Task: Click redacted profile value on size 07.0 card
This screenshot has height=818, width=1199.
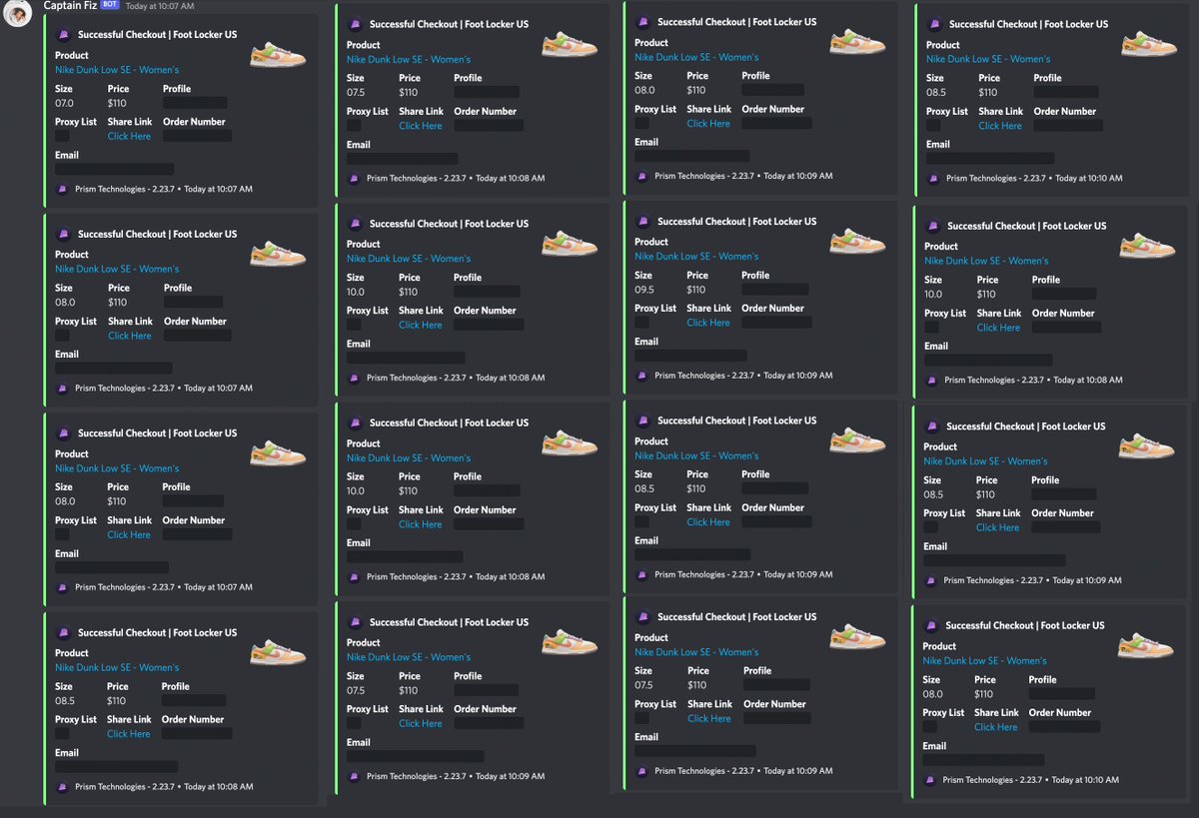Action: click(x=195, y=103)
